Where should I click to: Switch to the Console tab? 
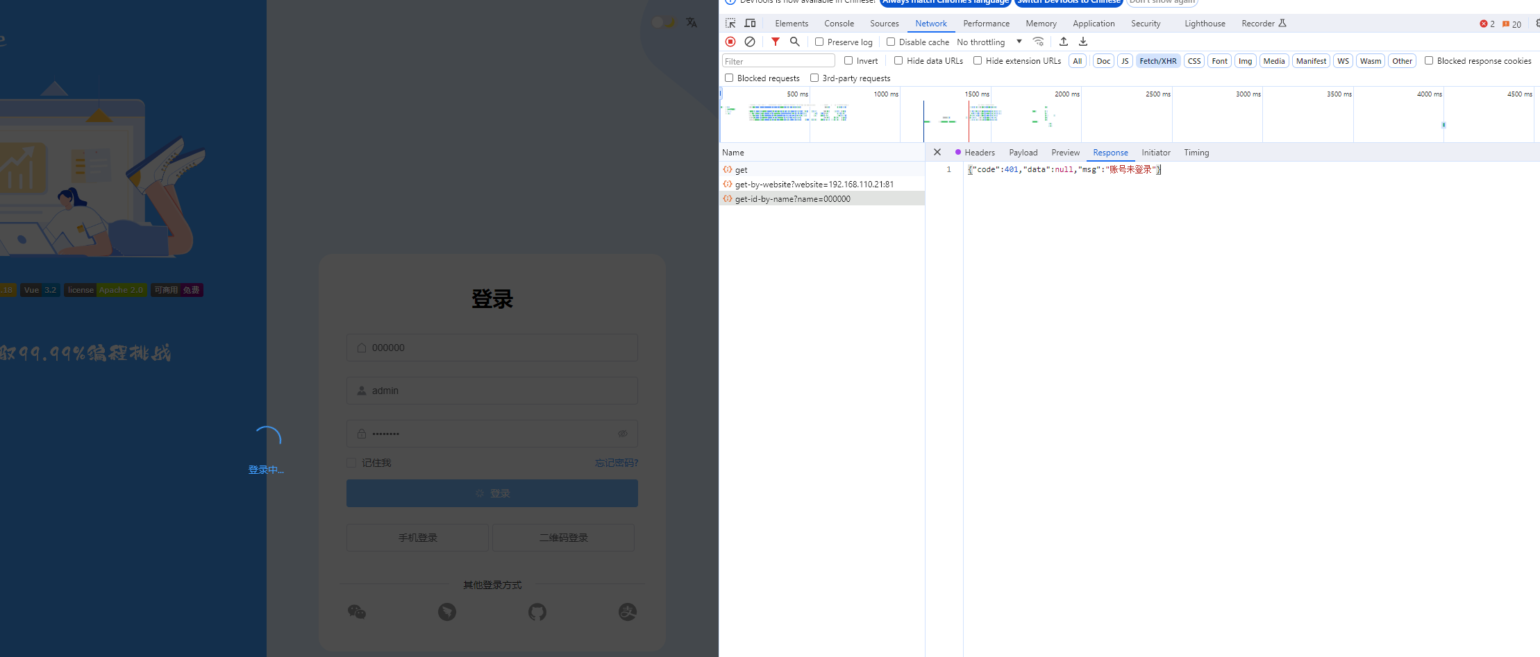pos(839,24)
